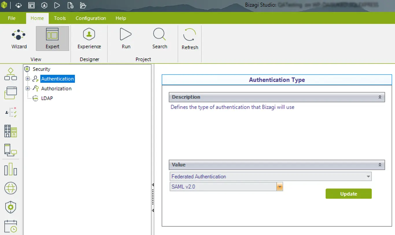The width and height of the screenshot is (395, 235).
Task: Refresh the project
Action: [190, 39]
